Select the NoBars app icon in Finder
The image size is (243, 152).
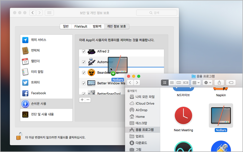[x=221, y=116]
